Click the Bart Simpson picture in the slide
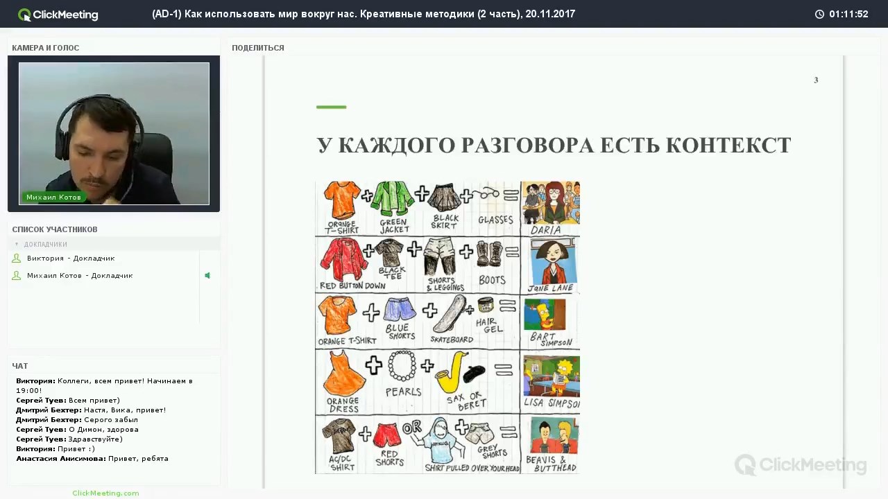This screenshot has height=499, width=888. point(545,315)
